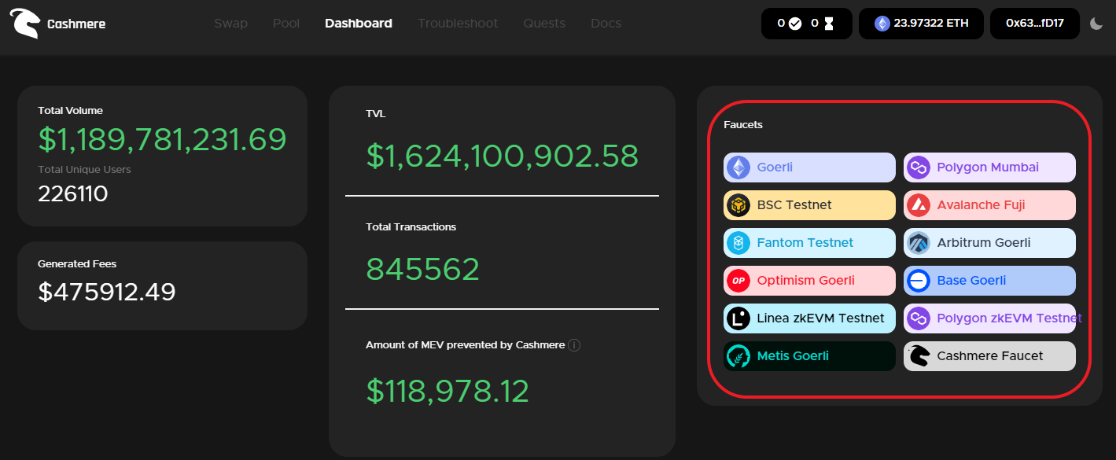Click the Base Goerli chain icon
1116x460 pixels.
(x=919, y=281)
